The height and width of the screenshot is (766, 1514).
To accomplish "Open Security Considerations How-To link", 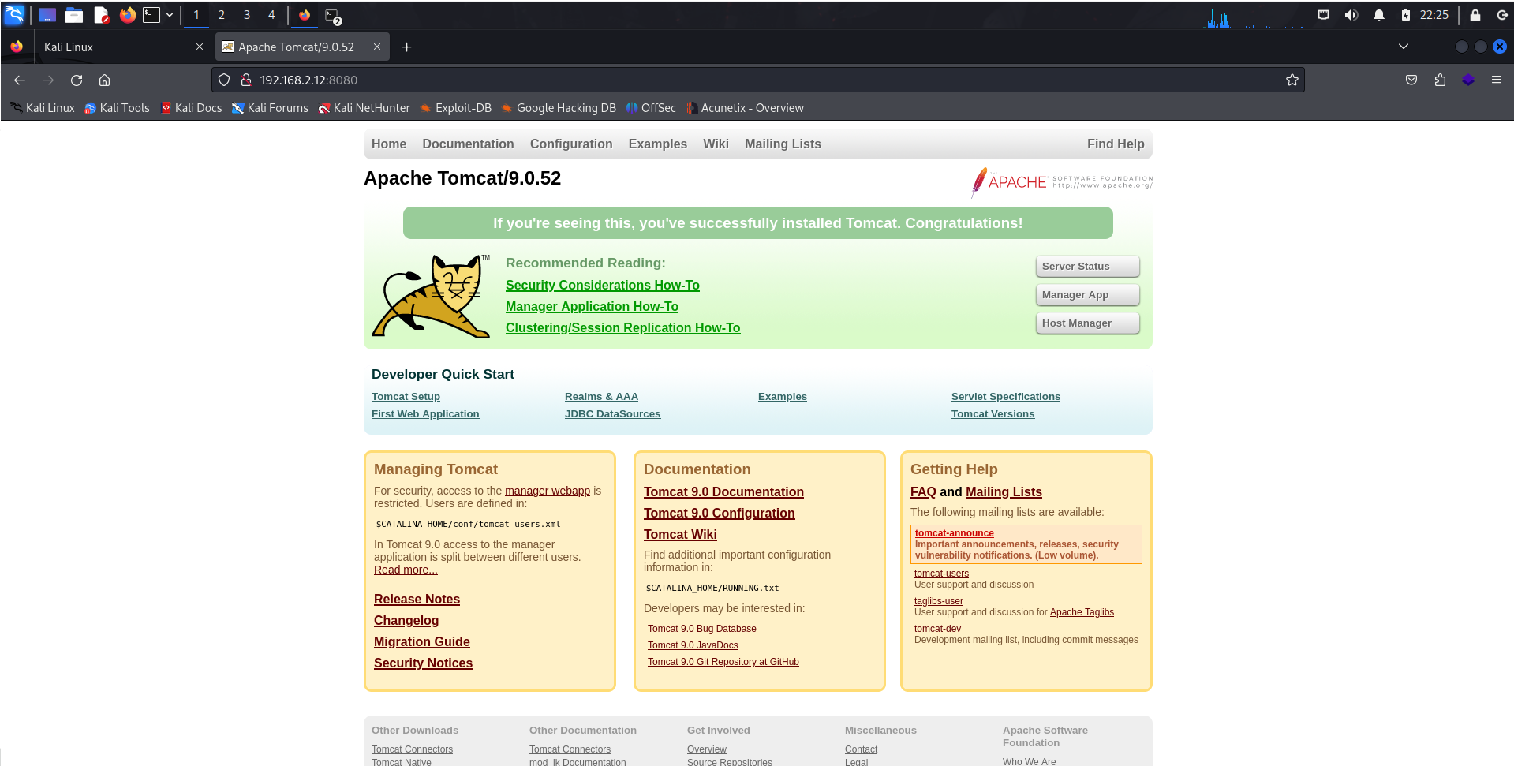I will tap(603, 285).
